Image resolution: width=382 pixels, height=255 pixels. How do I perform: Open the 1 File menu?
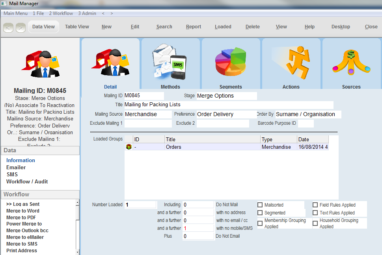pyautogui.click(x=38, y=13)
